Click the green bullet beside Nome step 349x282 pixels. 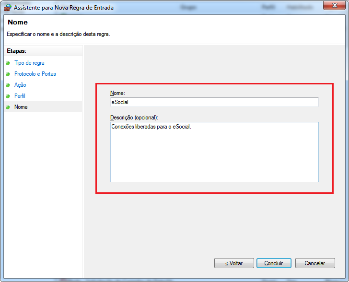pyautogui.click(x=8, y=107)
